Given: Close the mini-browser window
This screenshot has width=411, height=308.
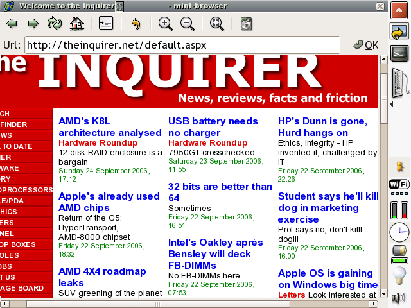Looking at the screenshot, I should [380, 6].
